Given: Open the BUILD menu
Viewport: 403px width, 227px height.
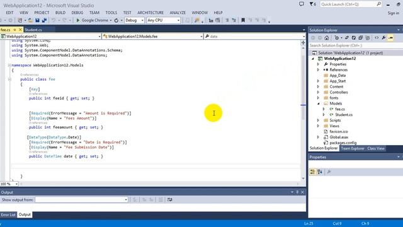Looking at the screenshot, I should point(60,13).
